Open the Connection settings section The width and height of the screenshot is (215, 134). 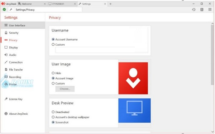23,62
